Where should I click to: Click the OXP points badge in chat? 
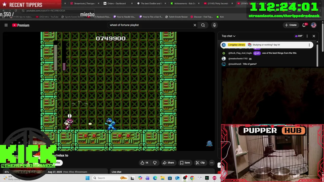coord(299,36)
